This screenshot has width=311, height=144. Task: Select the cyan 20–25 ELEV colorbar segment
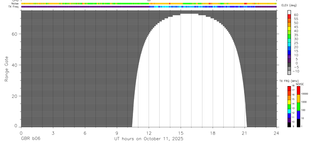point(289,45)
